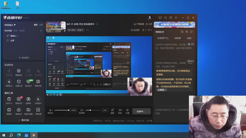Click the microphone volume slider
This screenshot has width=246, height=138.
[x=62, y=110]
